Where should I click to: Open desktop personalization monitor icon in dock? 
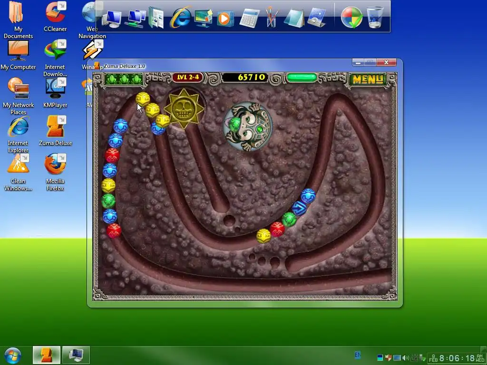[204, 18]
